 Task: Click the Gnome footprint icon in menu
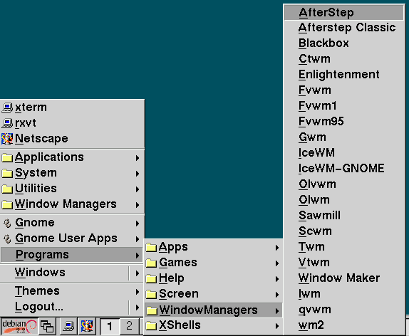pyautogui.click(x=7, y=223)
